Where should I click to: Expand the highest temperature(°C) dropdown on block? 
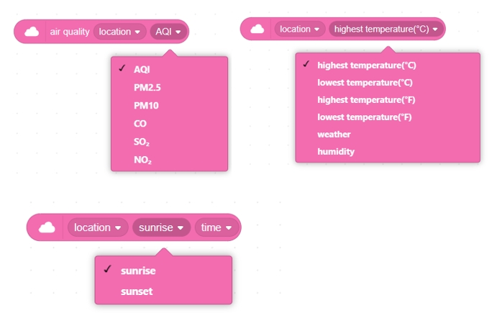[x=386, y=30]
